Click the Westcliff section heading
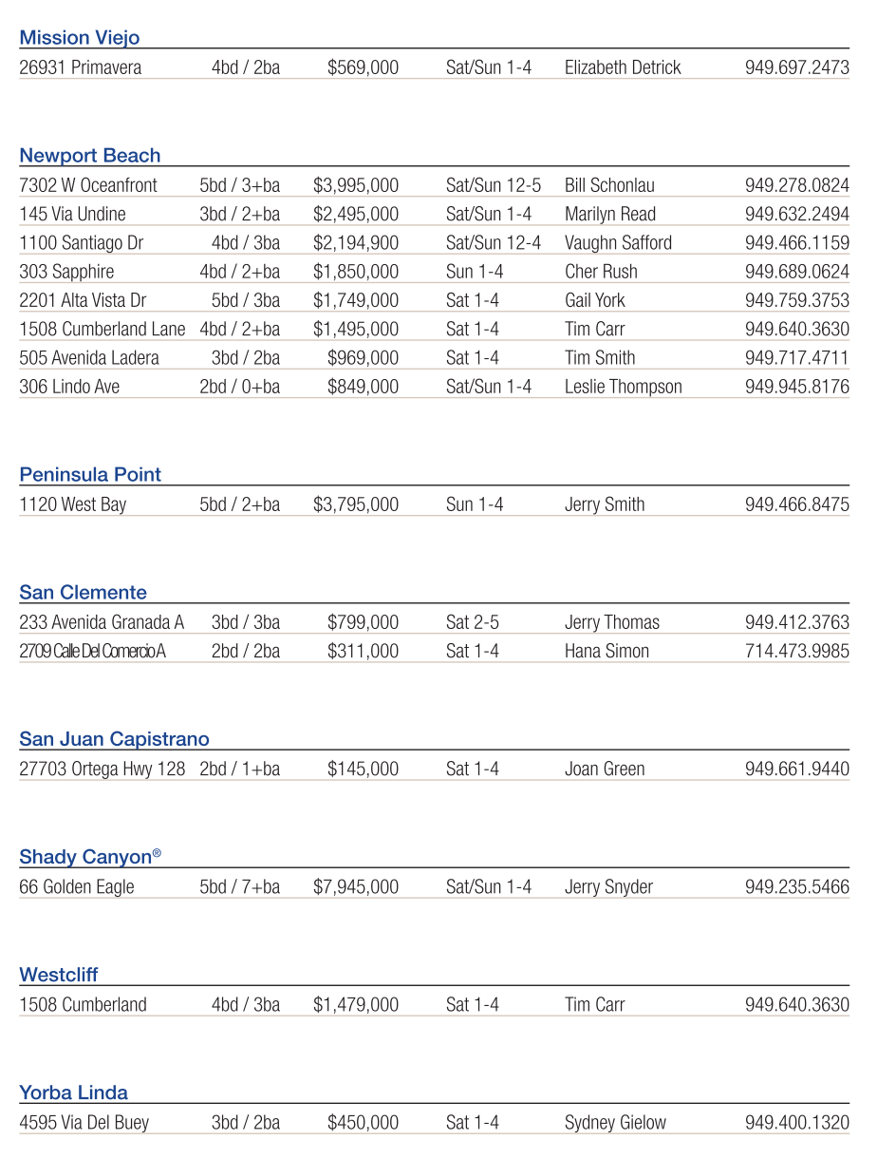The height and width of the screenshot is (1159, 877). [x=59, y=975]
